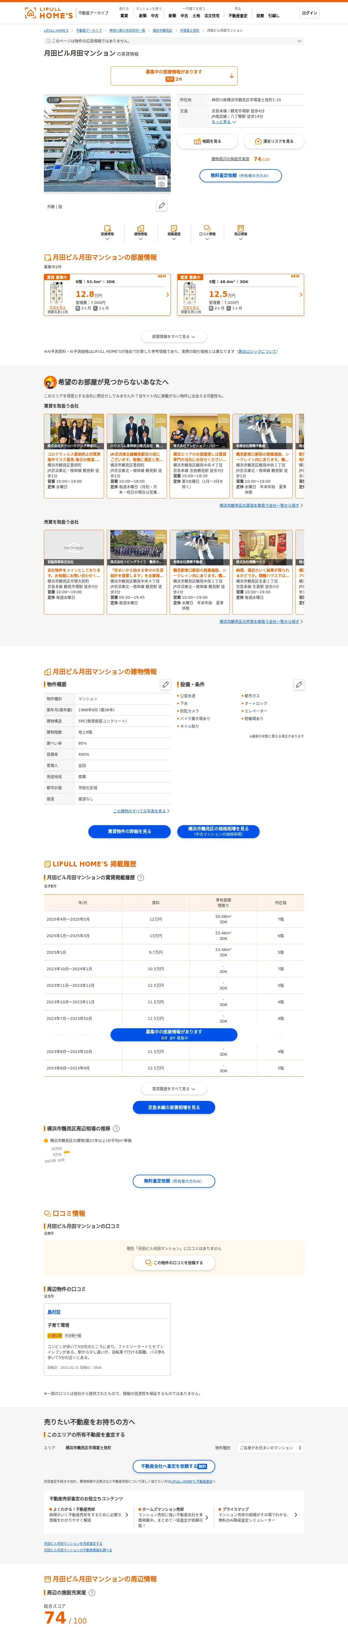This screenshot has width=348, height=1627.
Task: Open the LIFULL HOME'S logo home link
Action: (49, 13)
